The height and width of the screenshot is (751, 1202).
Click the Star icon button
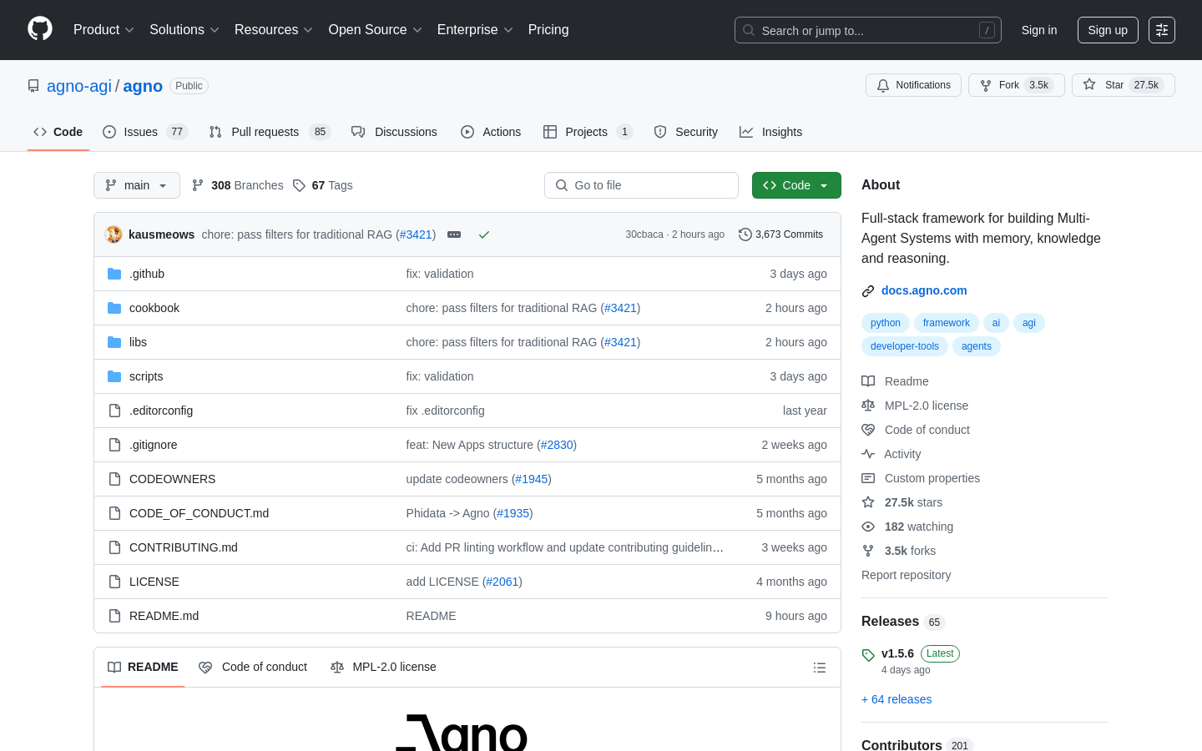[x=1124, y=85]
